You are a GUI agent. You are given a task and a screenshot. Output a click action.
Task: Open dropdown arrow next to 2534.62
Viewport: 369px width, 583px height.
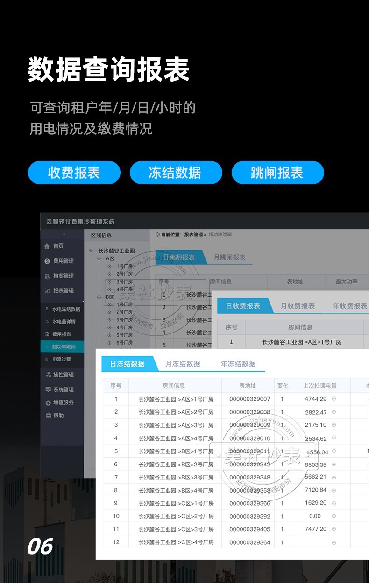334,438
